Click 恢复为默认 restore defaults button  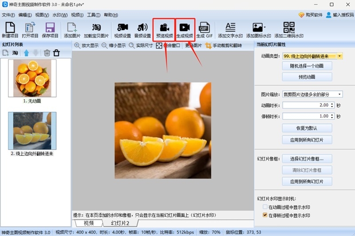point(307,128)
